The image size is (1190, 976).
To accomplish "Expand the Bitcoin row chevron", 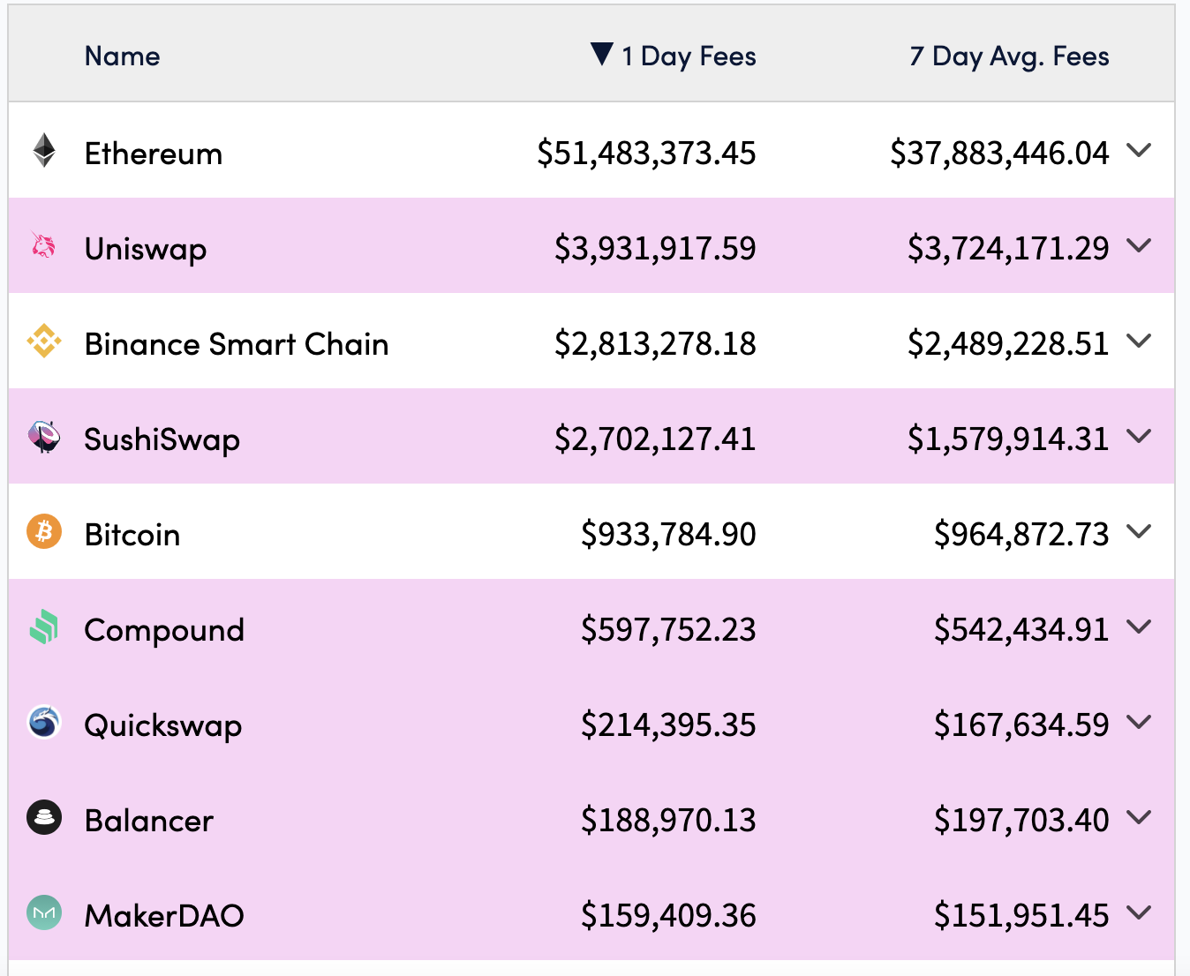I will [x=1140, y=531].
